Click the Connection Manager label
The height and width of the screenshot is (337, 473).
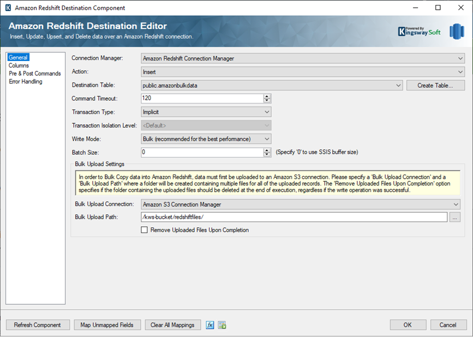point(97,58)
